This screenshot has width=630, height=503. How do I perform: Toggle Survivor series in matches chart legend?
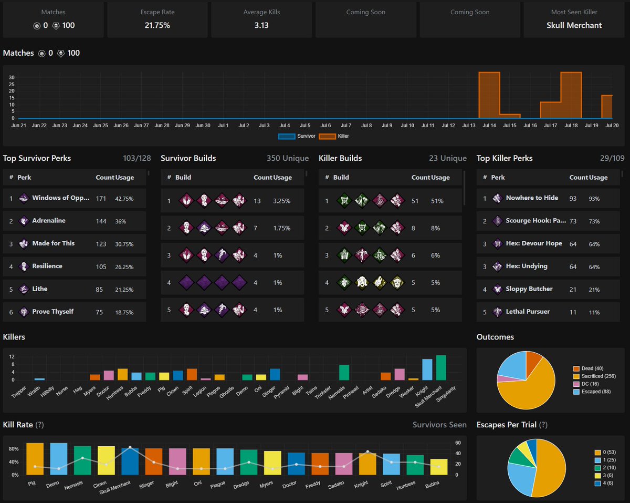[298, 136]
